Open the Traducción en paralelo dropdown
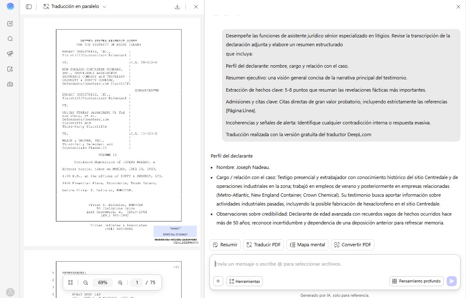The width and height of the screenshot is (466, 298). [x=74, y=7]
